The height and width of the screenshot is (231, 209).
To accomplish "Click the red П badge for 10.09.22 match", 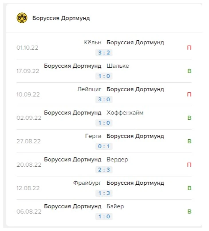I will (x=189, y=94).
